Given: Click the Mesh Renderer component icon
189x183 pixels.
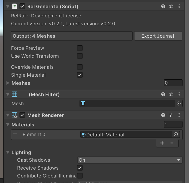Looking at the screenshot, I should pyautogui.click(x=14, y=115).
